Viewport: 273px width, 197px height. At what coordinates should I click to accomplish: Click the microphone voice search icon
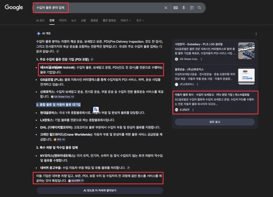click(x=184, y=8)
